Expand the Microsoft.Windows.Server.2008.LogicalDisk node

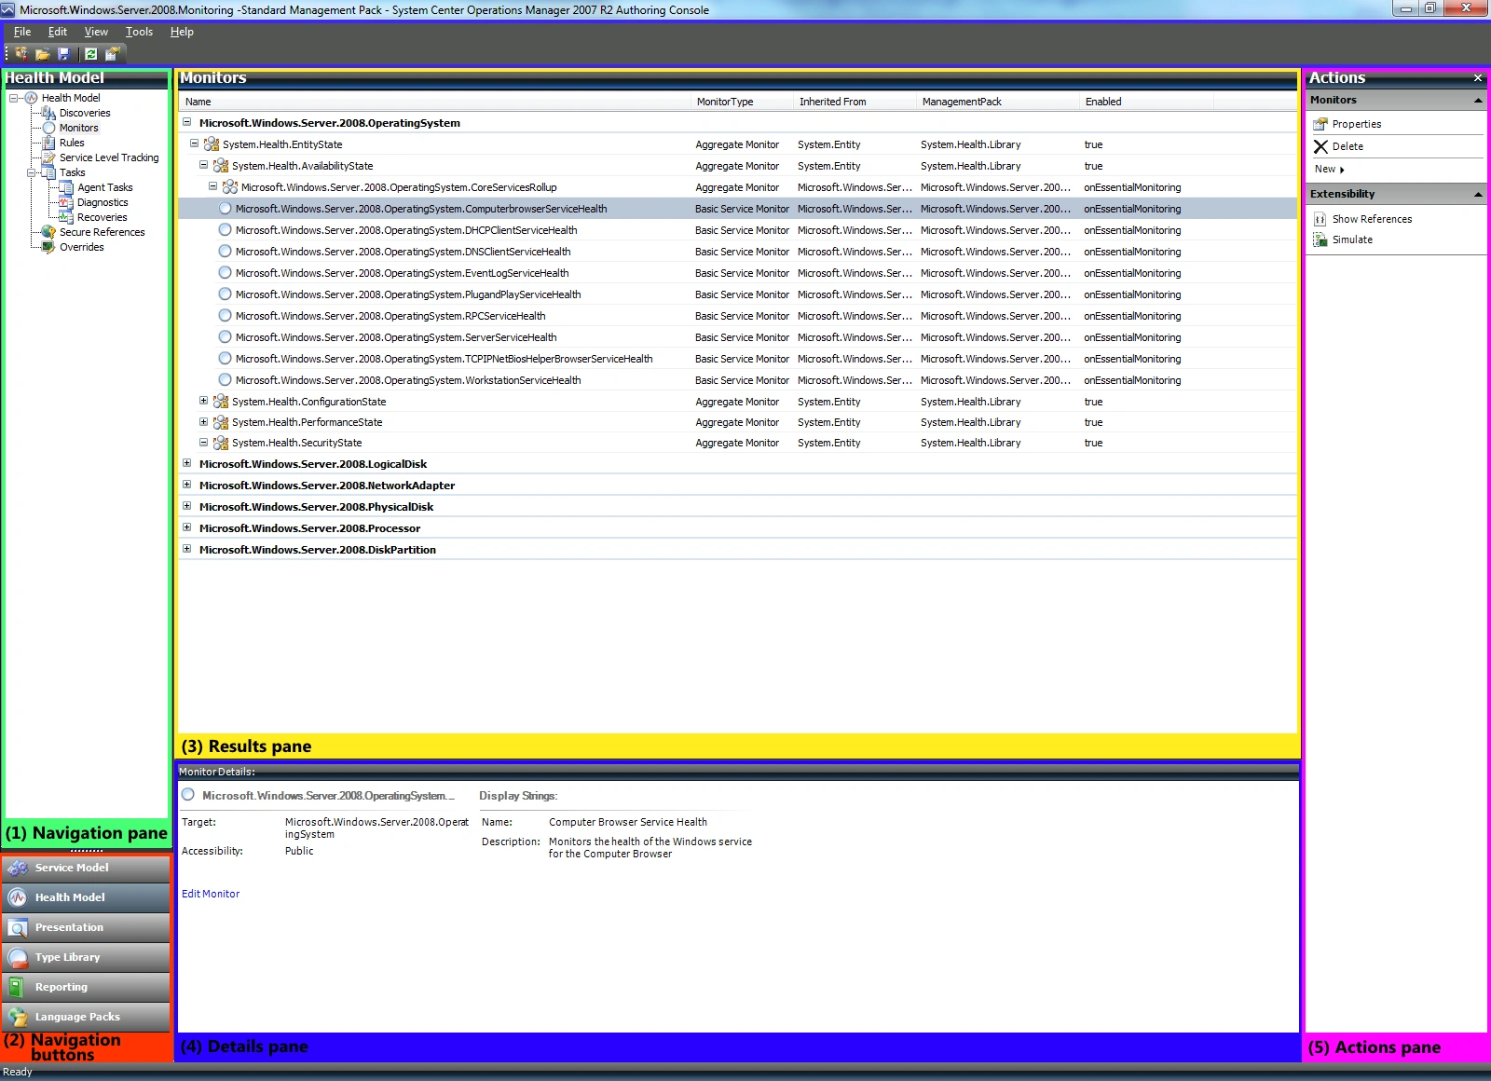[186, 463]
